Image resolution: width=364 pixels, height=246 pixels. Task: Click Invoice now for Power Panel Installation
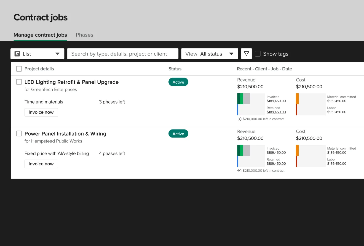(x=41, y=164)
